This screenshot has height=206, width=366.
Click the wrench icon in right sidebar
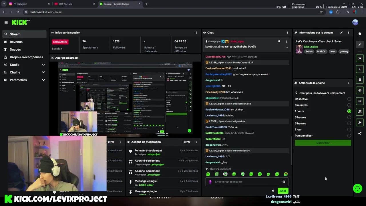tap(360, 122)
